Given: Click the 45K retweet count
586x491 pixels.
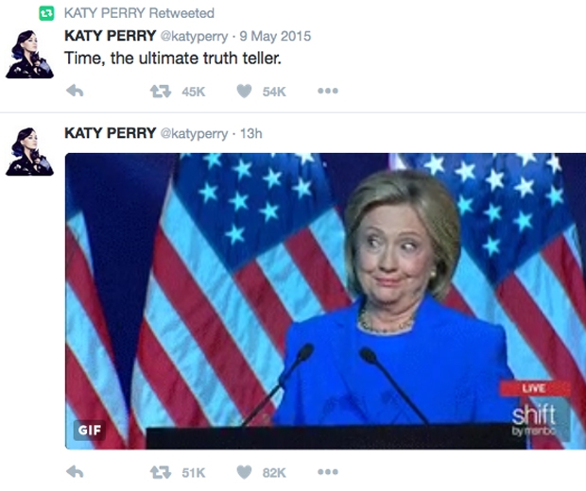Looking at the screenshot, I should coord(194,92).
